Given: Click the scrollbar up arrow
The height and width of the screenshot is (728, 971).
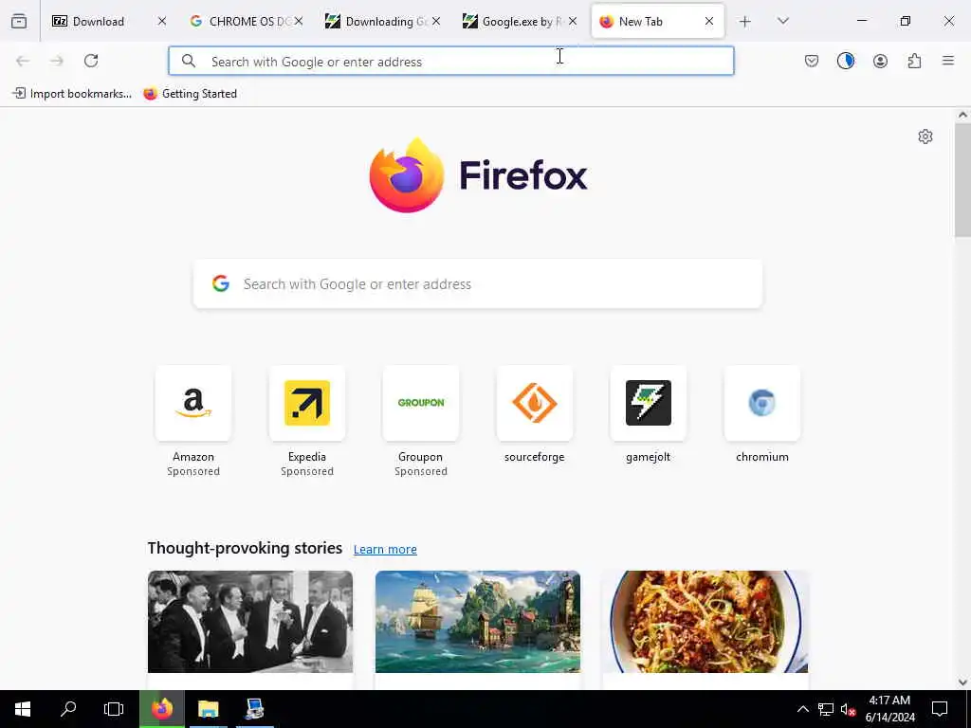Looking at the screenshot, I should pos(962,115).
